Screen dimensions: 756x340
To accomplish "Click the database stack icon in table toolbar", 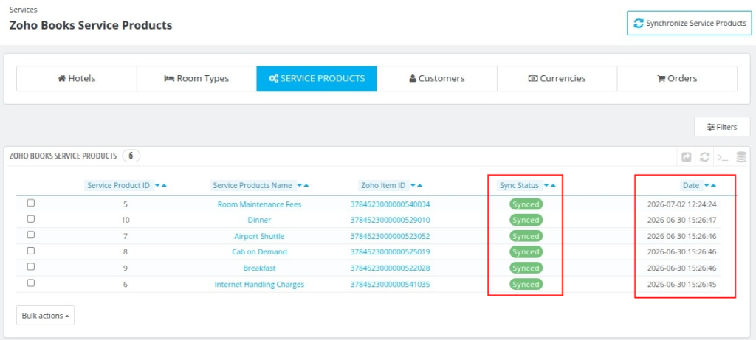I will click(x=741, y=157).
